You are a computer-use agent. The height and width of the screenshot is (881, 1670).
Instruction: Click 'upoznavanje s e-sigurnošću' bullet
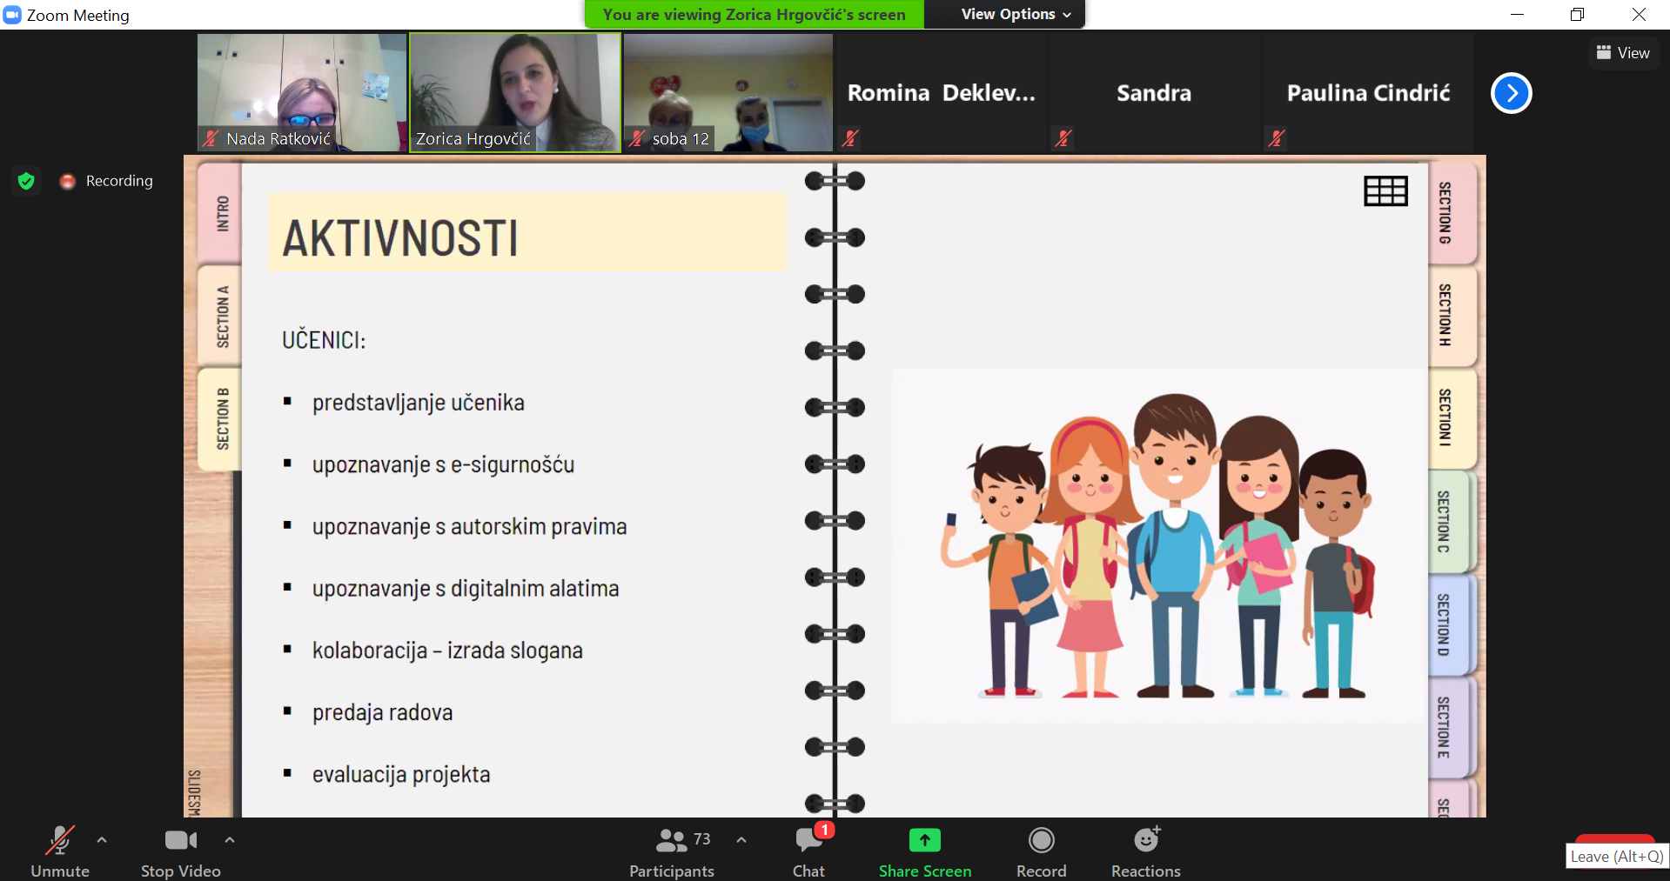click(443, 464)
